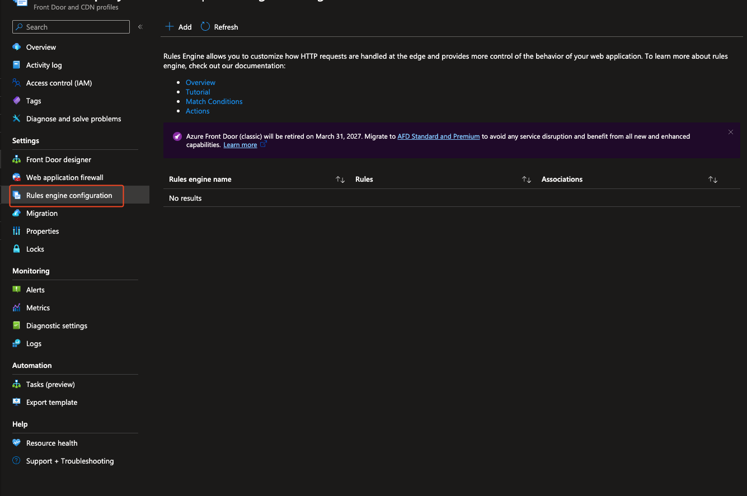This screenshot has height=496, width=747.
Task: Open the Overview documentation link
Action: pos(200,82)
